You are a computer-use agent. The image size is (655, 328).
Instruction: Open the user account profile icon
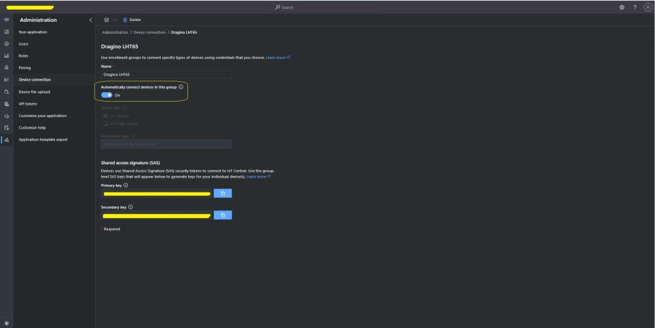[647, 7]
